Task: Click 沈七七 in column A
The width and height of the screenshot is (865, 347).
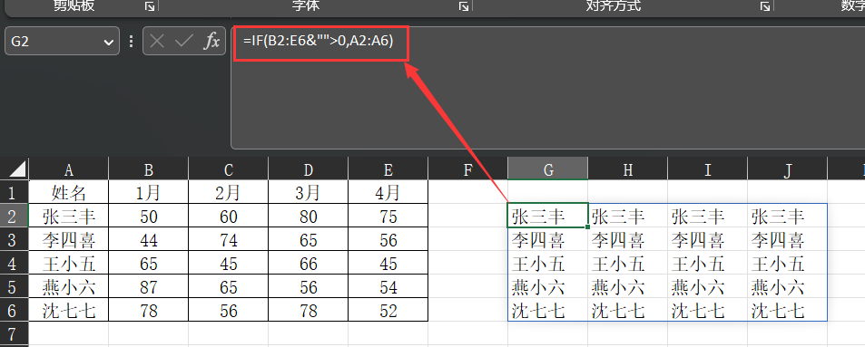Action: click(68, 310)
